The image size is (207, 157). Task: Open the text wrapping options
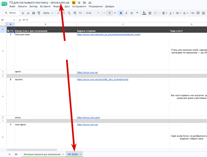tap(178, 13)
